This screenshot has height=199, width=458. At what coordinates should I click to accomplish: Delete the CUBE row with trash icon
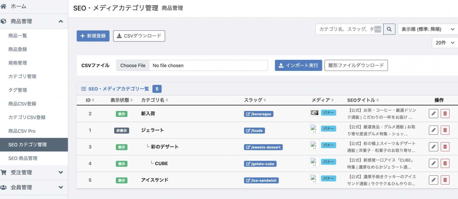[445, 163]
